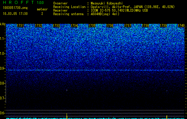Click the 1.00 version number
Image resolution: width=187 pixels, height=119 pixels.
click(40, 3)
